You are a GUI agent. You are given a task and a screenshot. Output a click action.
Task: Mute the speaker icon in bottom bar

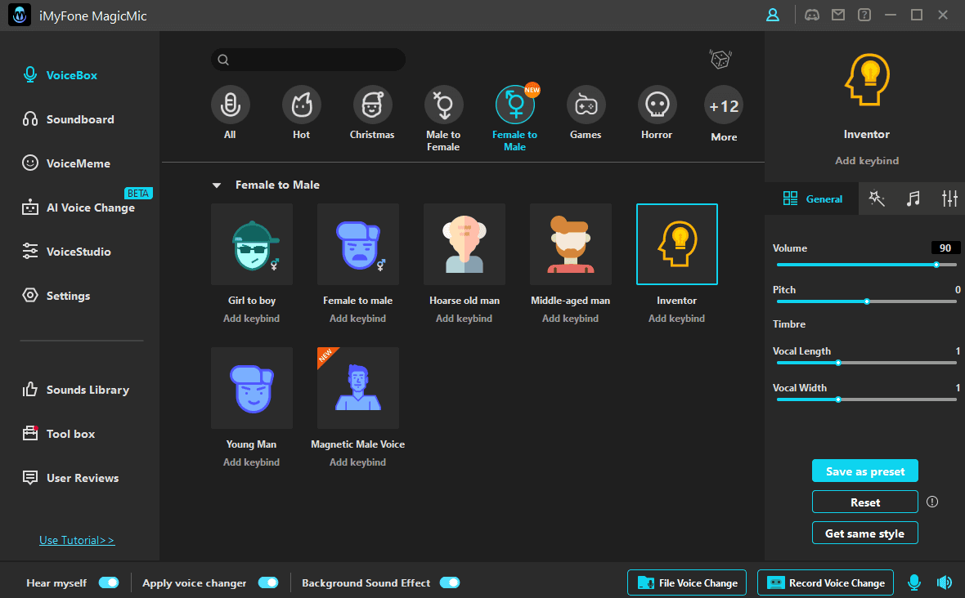click(x=944, y=582)
